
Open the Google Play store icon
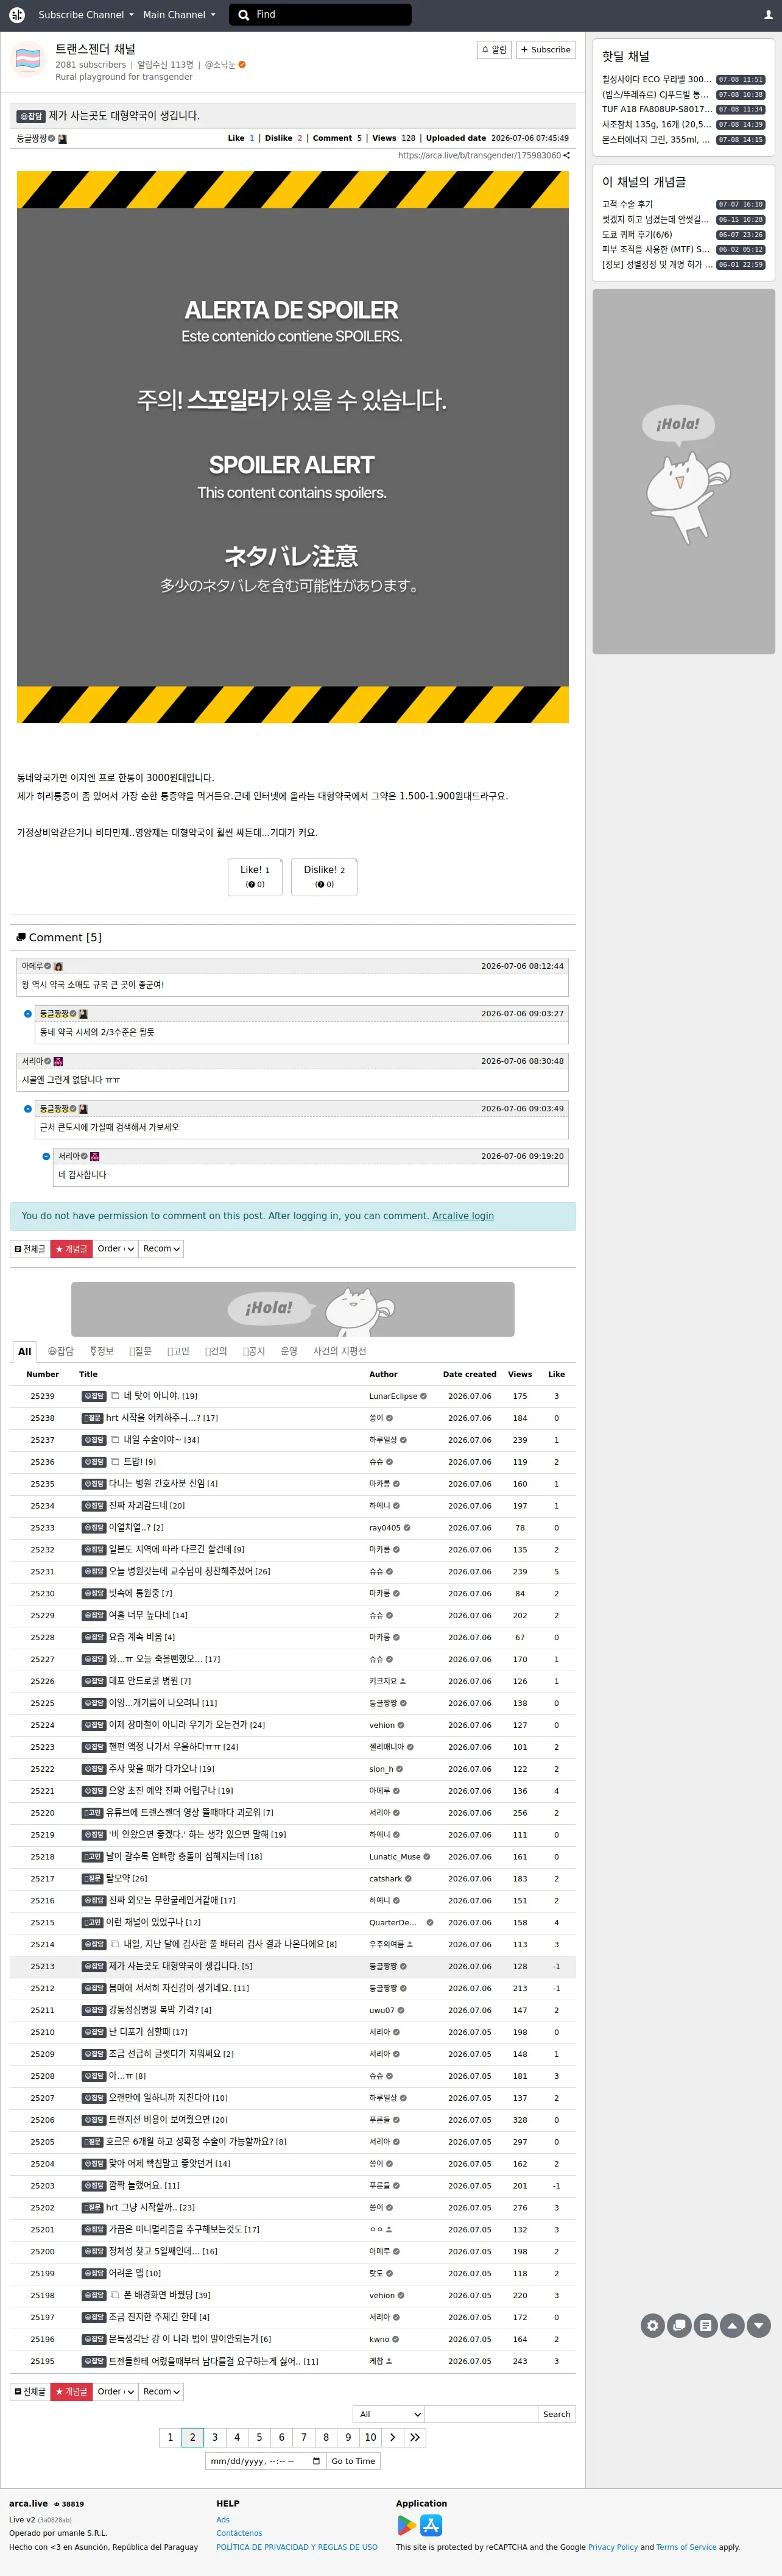click(x=407, y=2525)
